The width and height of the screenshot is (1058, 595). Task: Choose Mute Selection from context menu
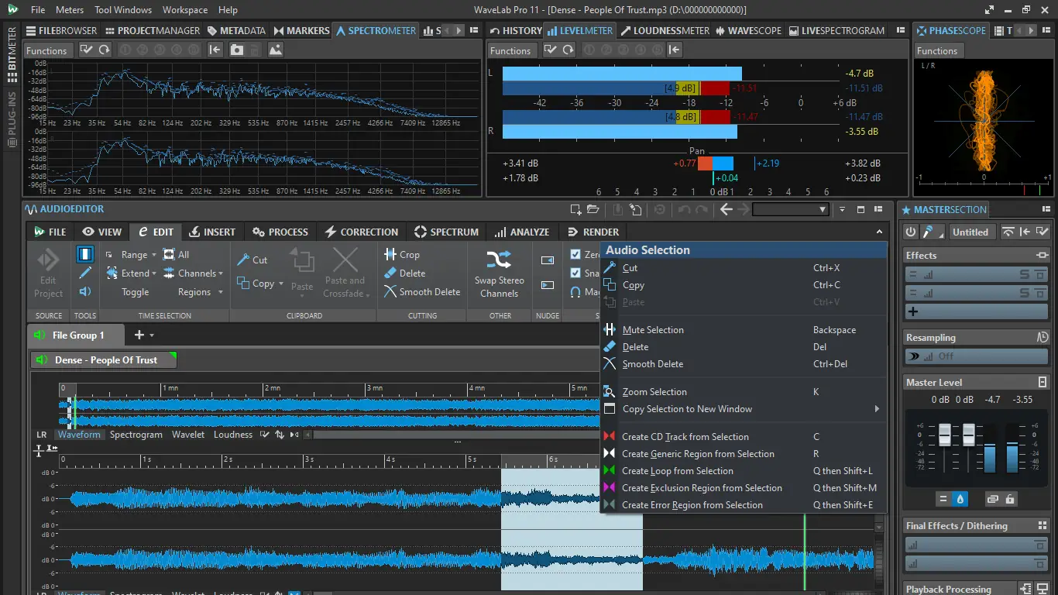coord(653,330)
